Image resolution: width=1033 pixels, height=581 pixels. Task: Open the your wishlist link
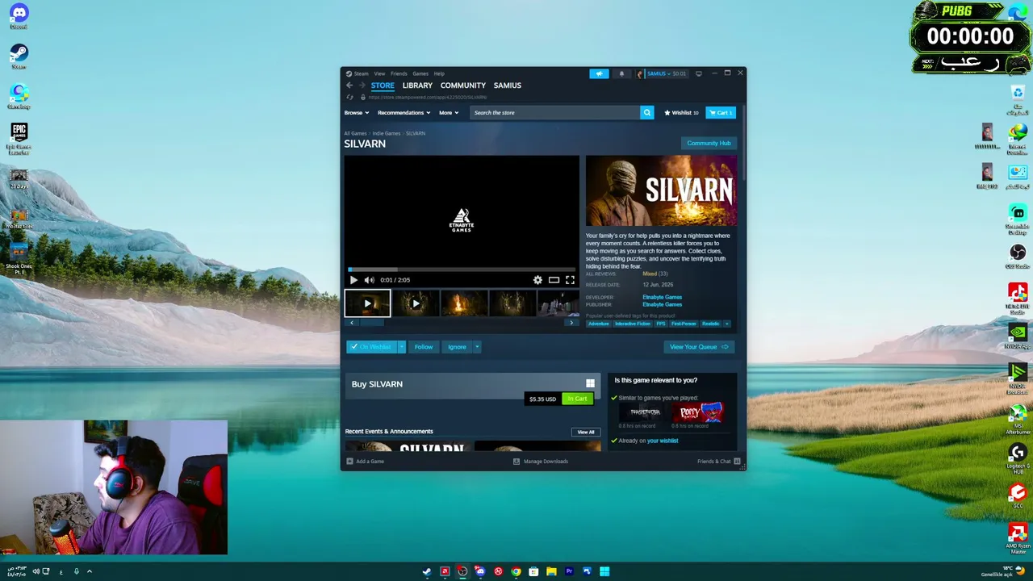coord(663,441)
